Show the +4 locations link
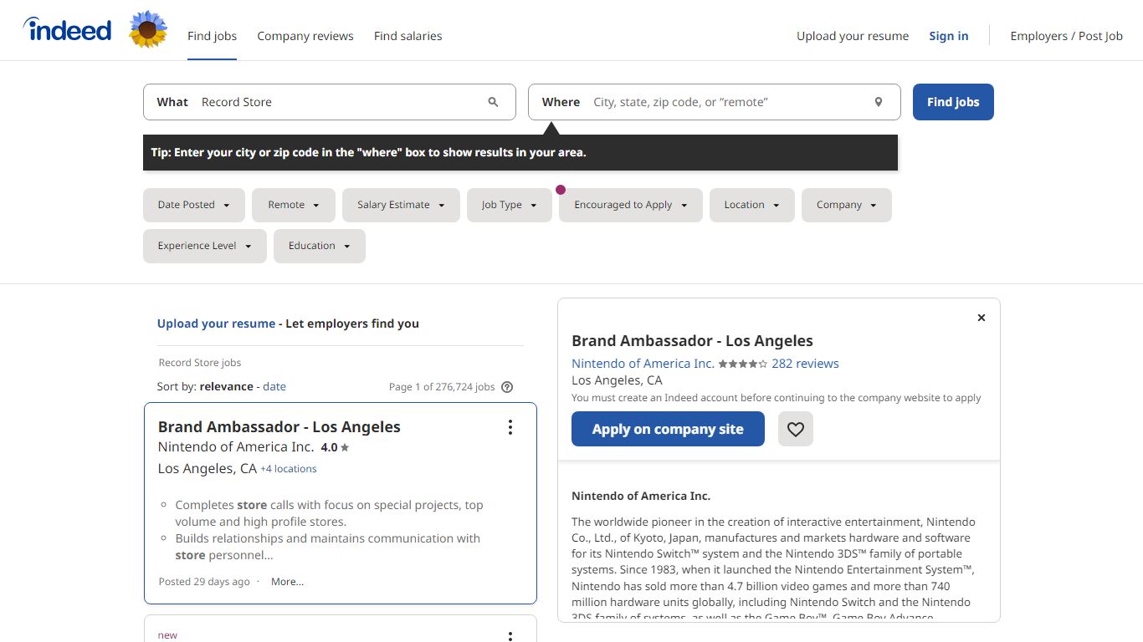This screenshot has width=1143, height=642. point(289,469)
